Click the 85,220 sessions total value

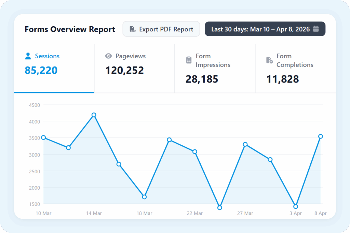pyautogui.click(x=41, y=70)
